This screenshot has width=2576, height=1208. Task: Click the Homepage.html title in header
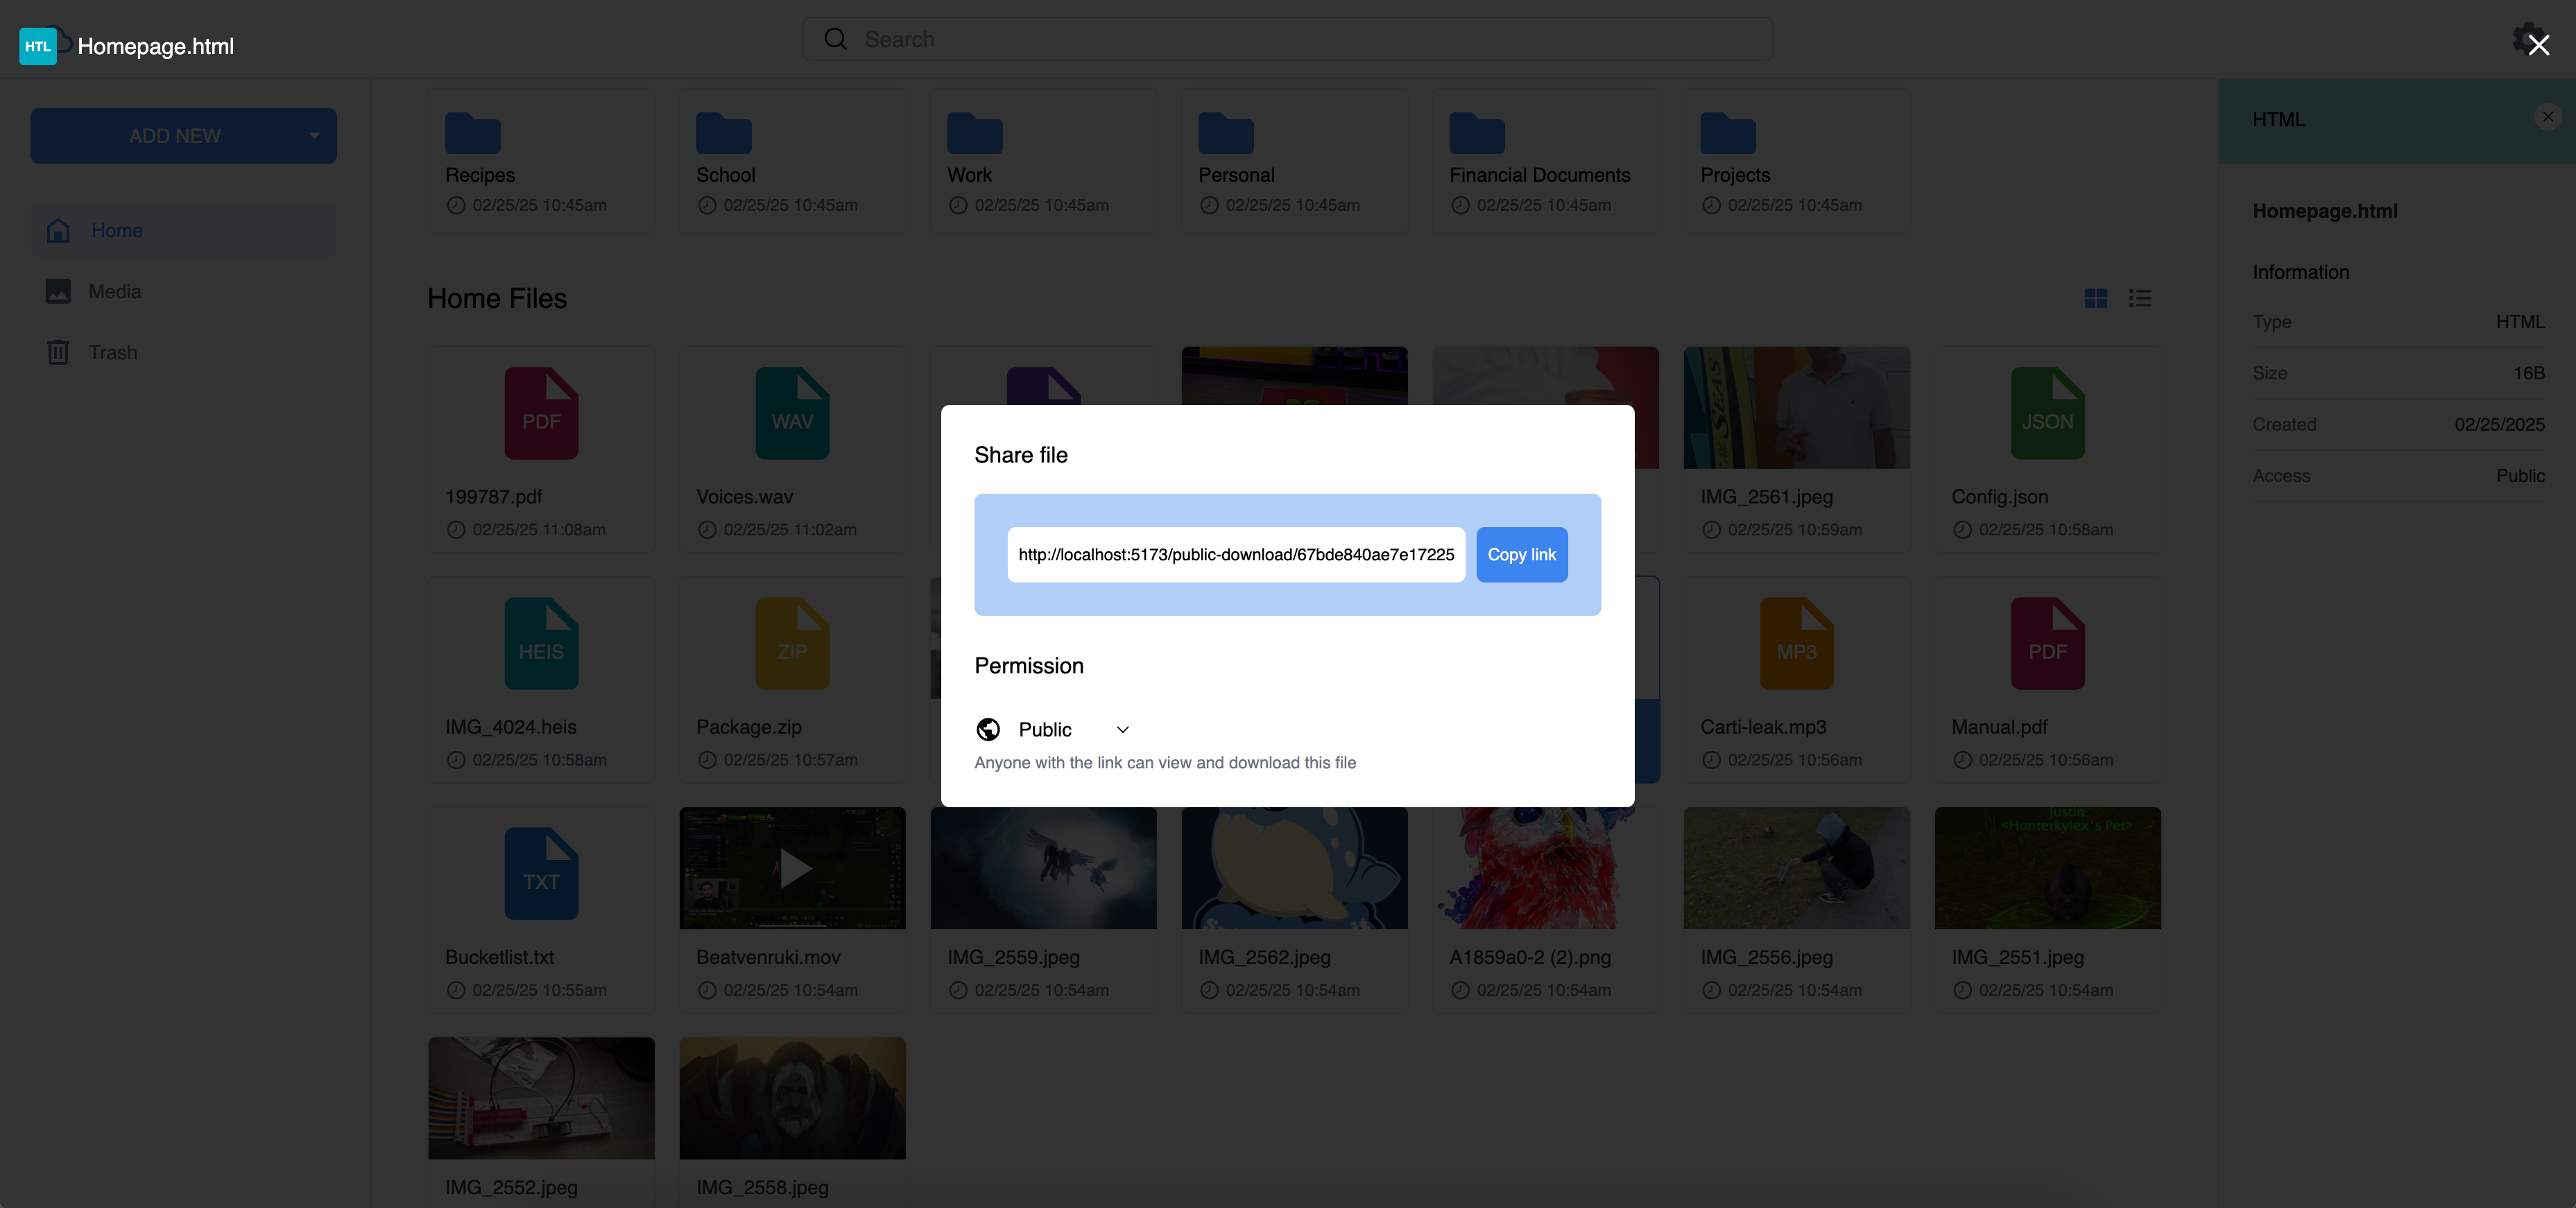[x=156, y=46]
